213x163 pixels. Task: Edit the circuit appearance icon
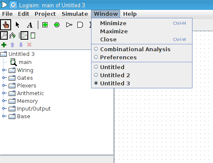tap(33, 35)
